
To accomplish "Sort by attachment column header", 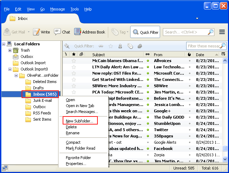I will 81,54.
